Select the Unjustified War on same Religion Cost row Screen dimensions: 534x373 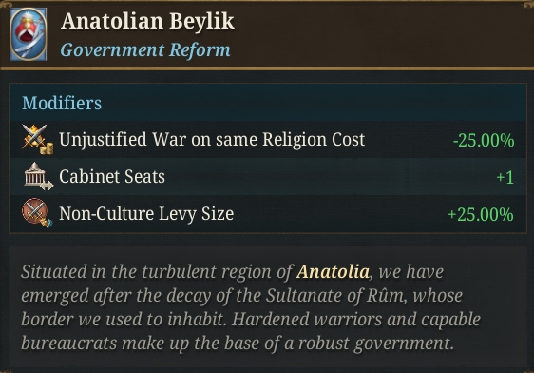[268, 140]
